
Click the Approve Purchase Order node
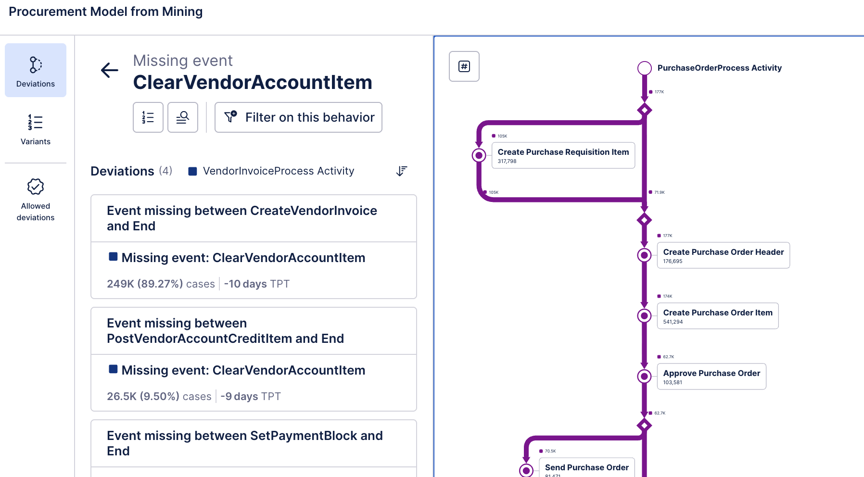point(711,377)
